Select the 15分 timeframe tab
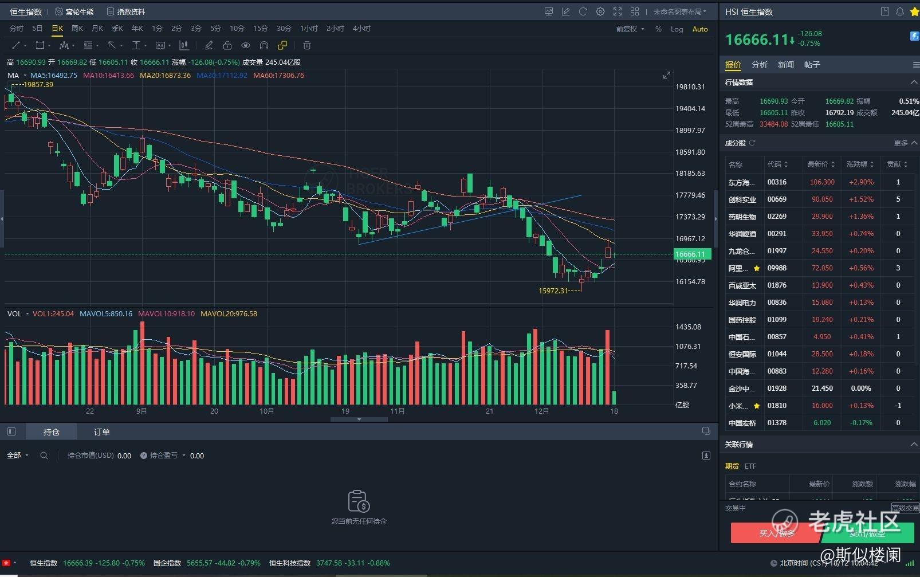 pyautogui.click(x=261, y=29)
